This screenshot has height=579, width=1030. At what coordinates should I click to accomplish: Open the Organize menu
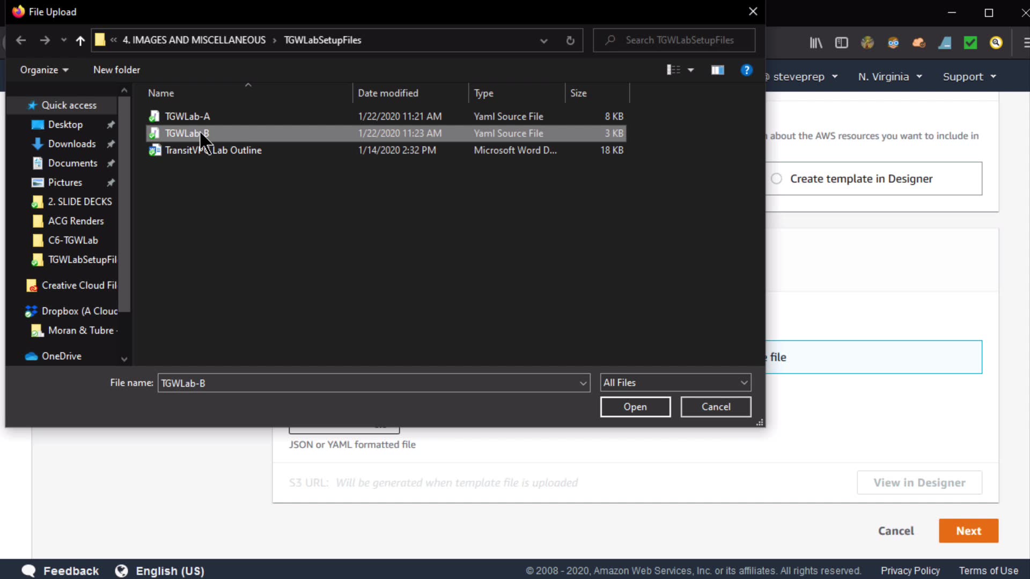tap(44, 70)
